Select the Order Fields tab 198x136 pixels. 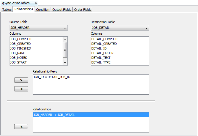click(83, 10)
